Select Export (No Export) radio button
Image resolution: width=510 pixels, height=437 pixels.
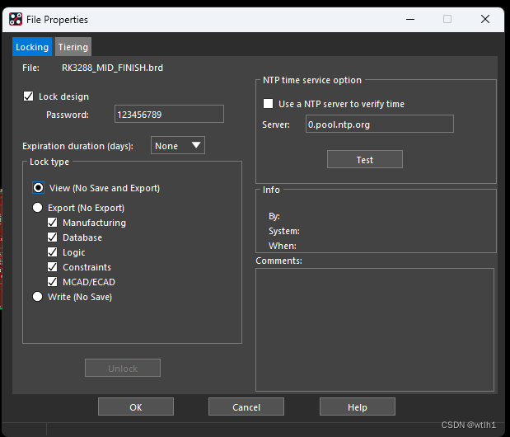click(38, 208)
